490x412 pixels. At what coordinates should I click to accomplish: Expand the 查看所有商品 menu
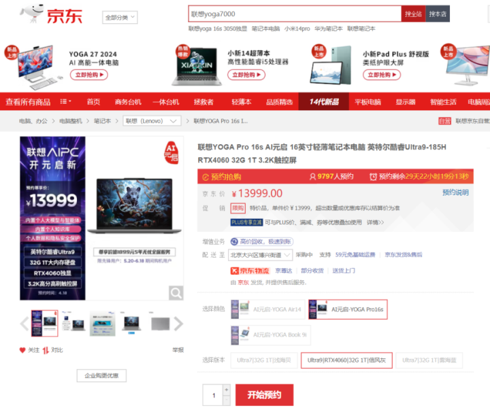pos(28,102)
